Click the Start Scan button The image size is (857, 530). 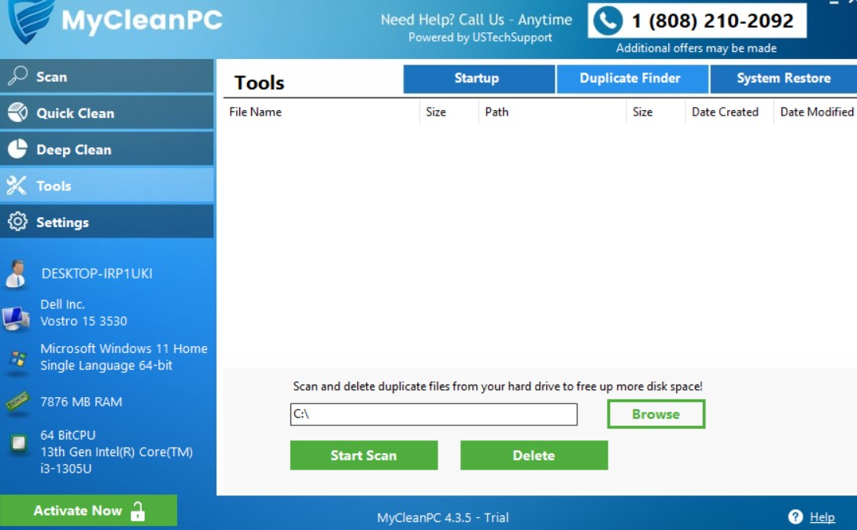click(364, 455)
